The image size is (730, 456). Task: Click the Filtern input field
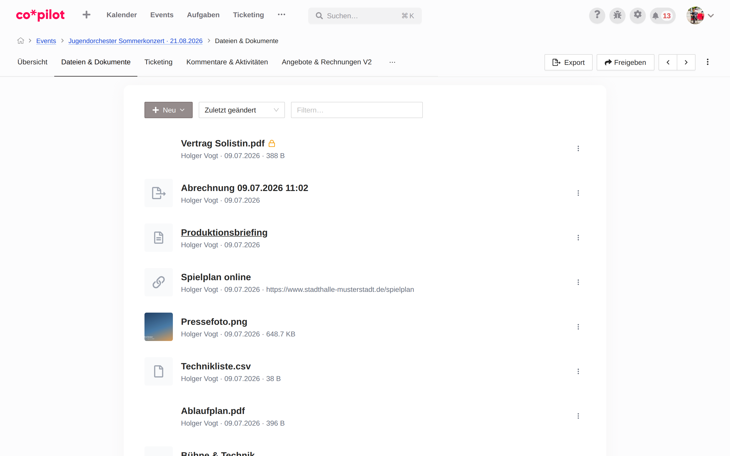pyautogui.click(x=357, y=110)
